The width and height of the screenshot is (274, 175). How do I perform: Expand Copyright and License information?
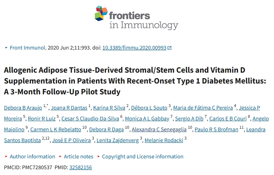click(142, 157)
